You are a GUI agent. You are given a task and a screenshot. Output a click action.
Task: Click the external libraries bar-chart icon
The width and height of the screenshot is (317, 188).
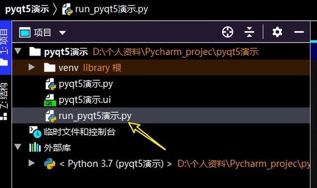coord(35,147)
